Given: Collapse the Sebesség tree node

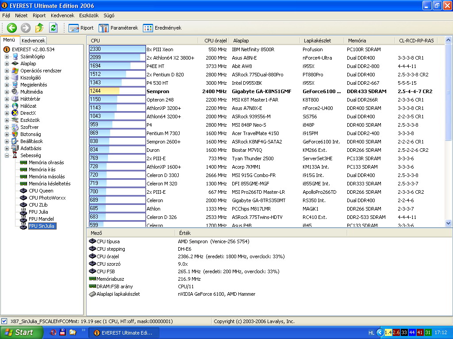Looking at the screenshot, I should [7, 155].
